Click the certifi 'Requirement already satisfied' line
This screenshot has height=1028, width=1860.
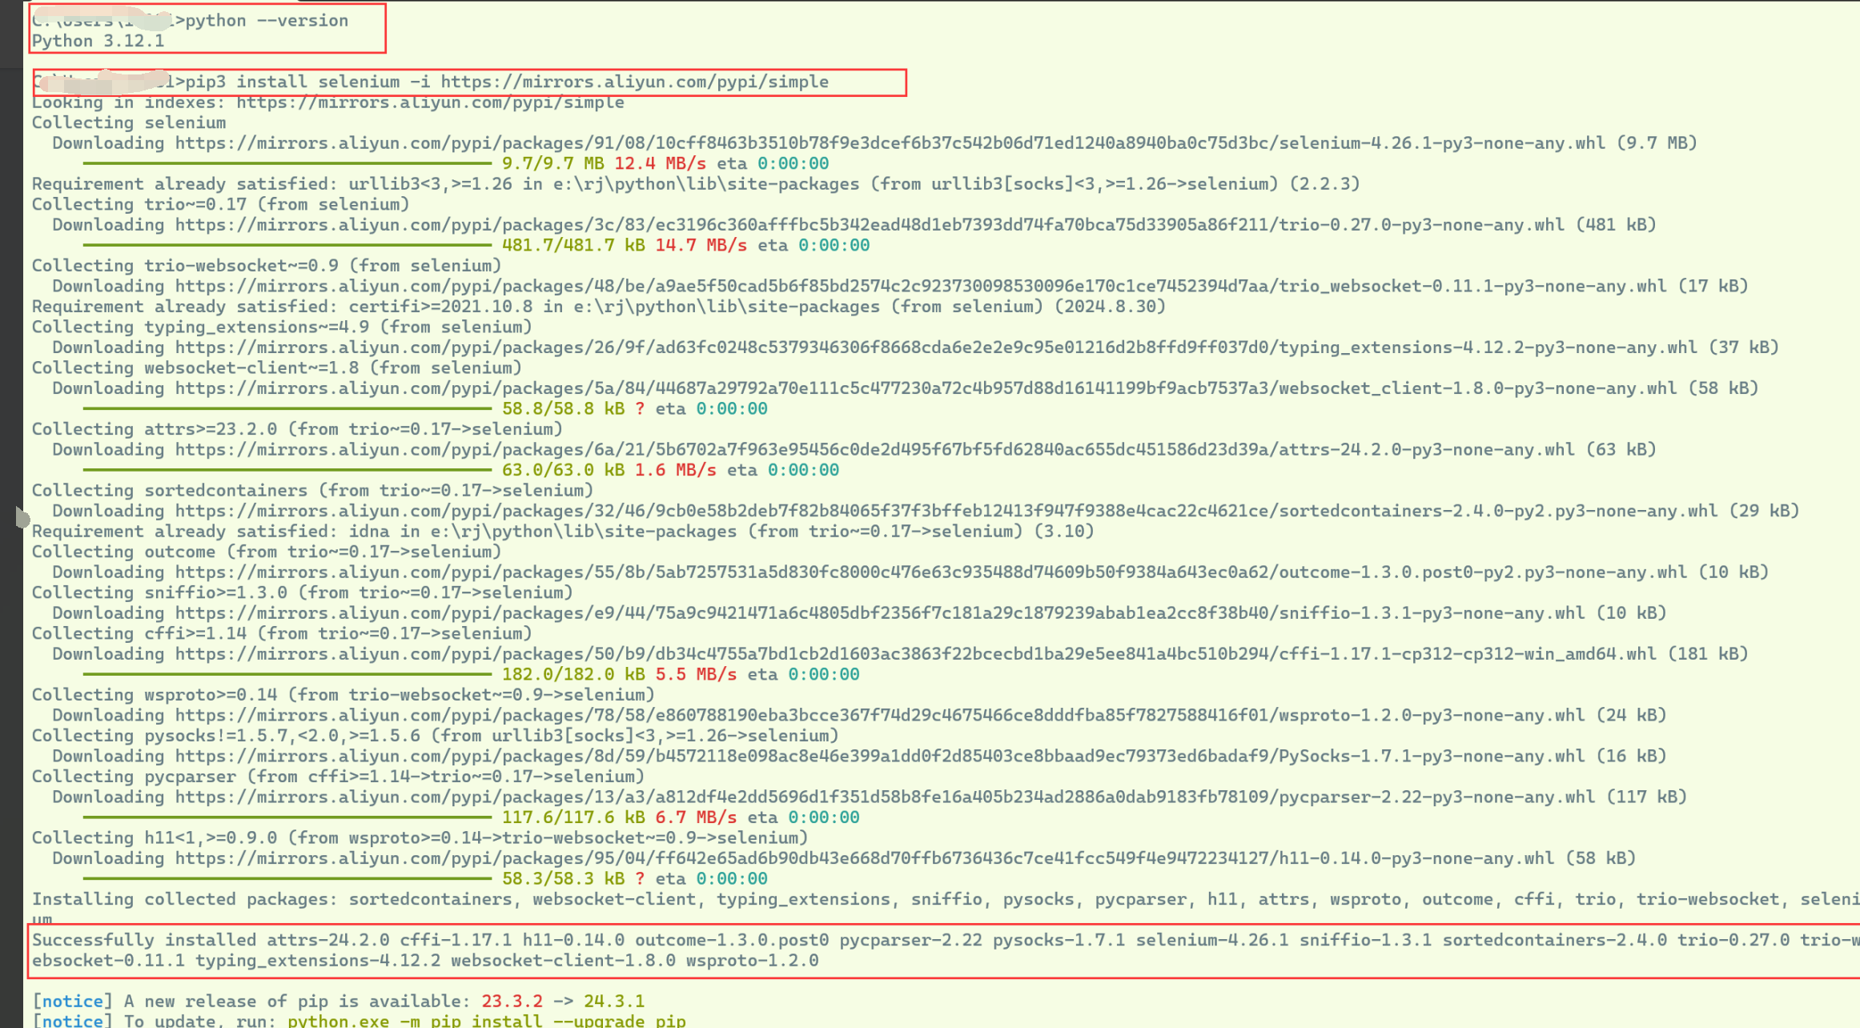599,307
